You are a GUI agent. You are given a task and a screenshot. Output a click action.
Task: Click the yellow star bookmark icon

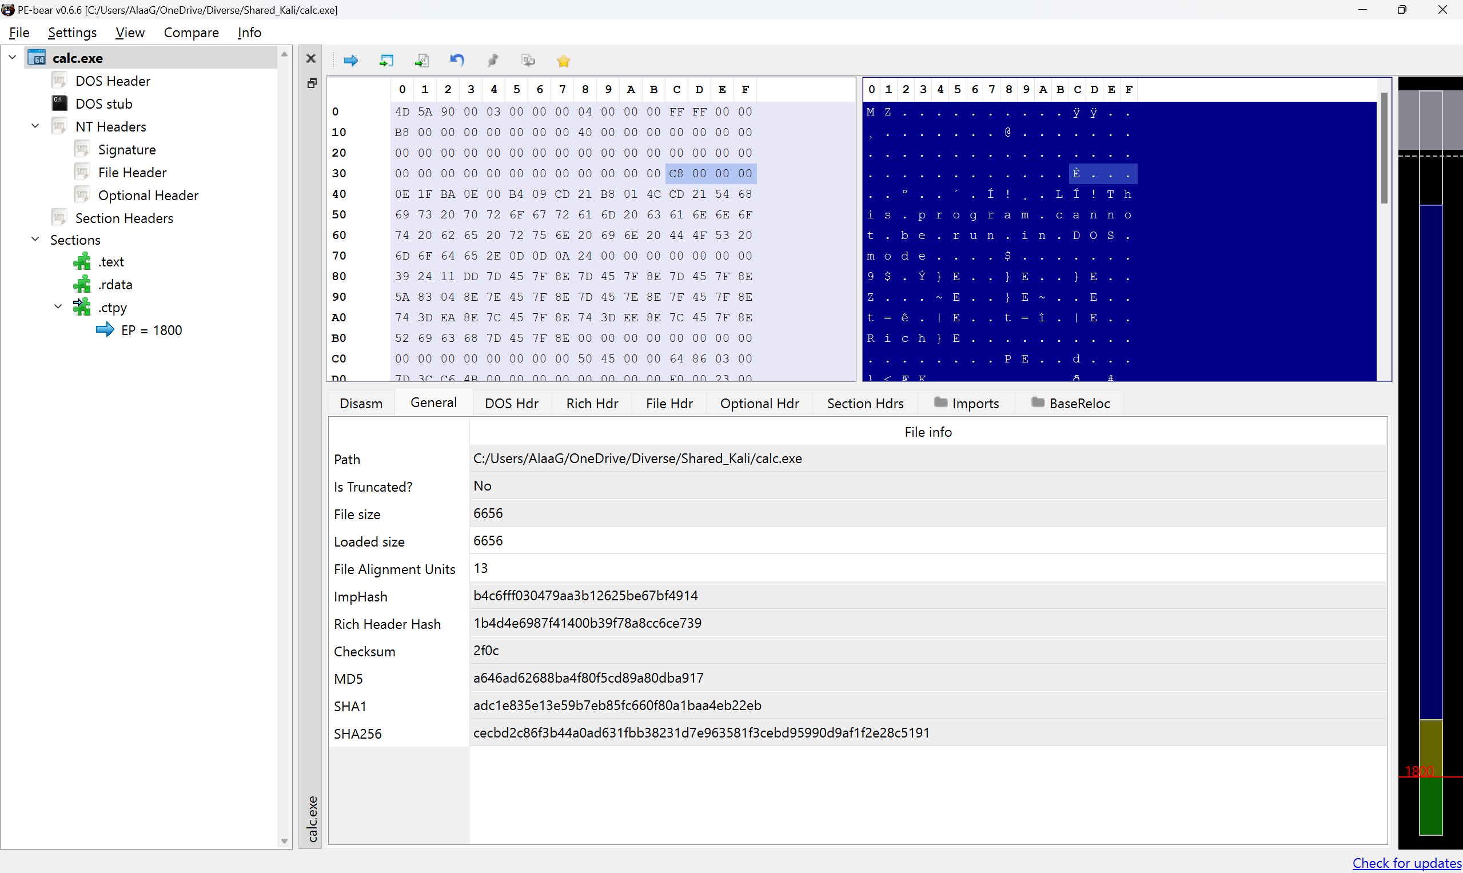pyautogui.click(x=563, y=61)
